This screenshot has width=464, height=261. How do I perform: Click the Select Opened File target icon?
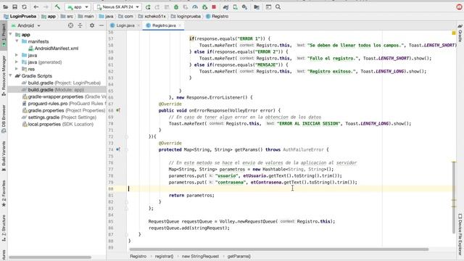point(70,25)
